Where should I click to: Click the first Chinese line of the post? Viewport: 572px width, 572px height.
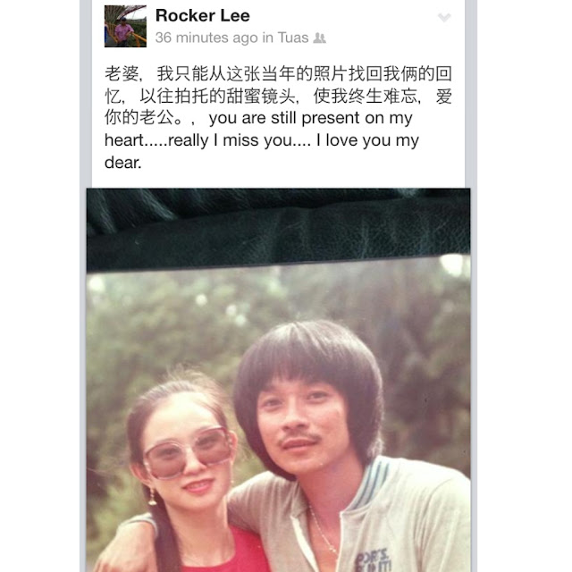(x=278, y=73)
